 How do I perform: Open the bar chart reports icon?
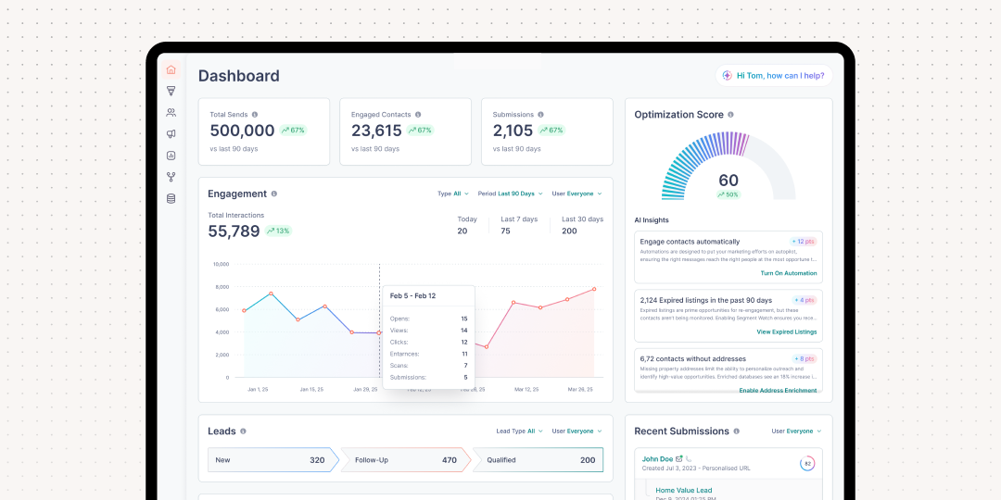point(171,156)
